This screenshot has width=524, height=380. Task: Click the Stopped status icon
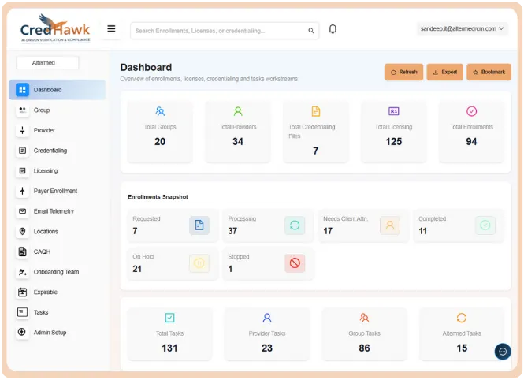(295, 263)
